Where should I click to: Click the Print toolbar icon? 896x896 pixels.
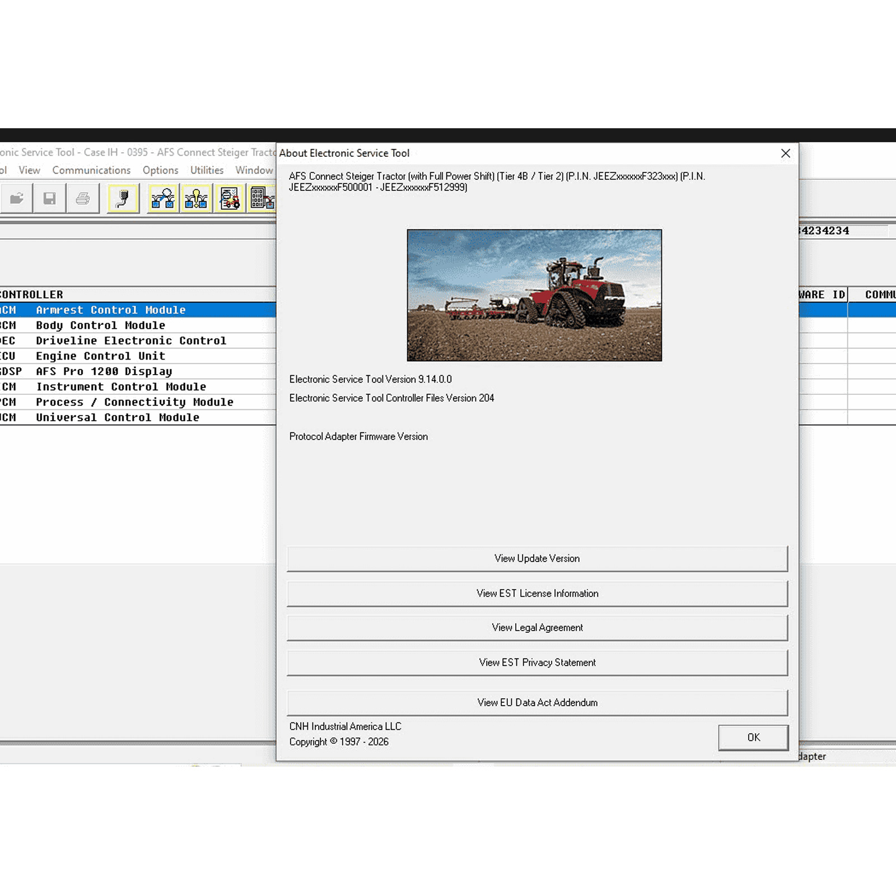[x=83, y=198]
